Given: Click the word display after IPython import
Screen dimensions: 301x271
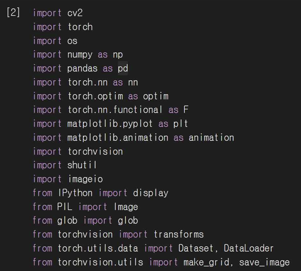Looking at the screenshot, I should [x=150, y=193].
